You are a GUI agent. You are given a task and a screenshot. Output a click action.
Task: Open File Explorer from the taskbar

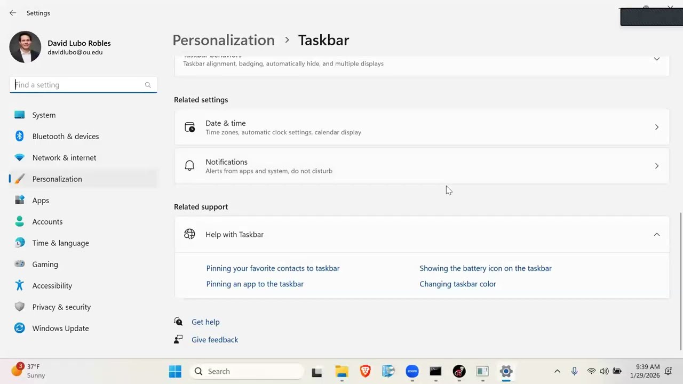(341, 371)
